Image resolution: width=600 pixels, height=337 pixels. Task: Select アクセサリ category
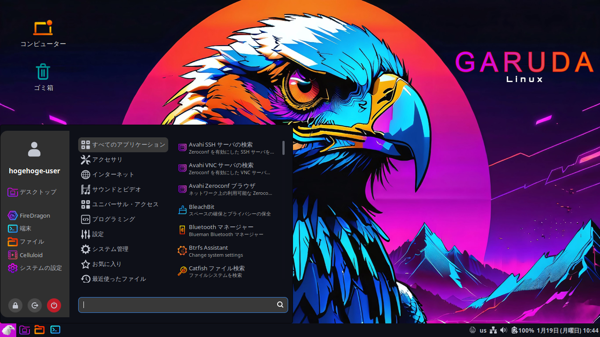(123, 160)
